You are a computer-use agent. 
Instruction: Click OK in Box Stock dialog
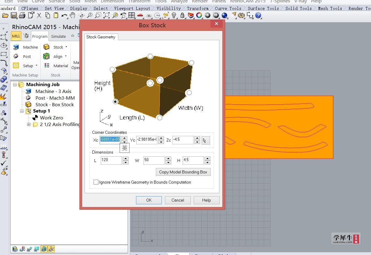[x=149, y=200]
